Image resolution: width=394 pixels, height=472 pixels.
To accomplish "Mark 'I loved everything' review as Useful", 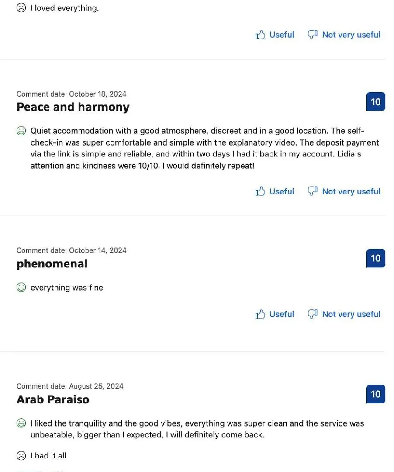I will point(275,35).
